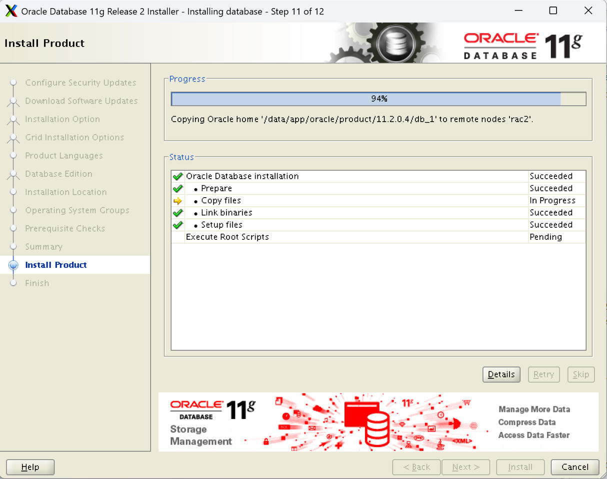This screenshot has height=479, width=607.
Task: Click green checkmark for Oracle Database installation
Action: (x=177, y=176)
